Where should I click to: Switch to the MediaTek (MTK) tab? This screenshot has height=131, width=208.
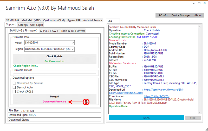tap(31, 20)
